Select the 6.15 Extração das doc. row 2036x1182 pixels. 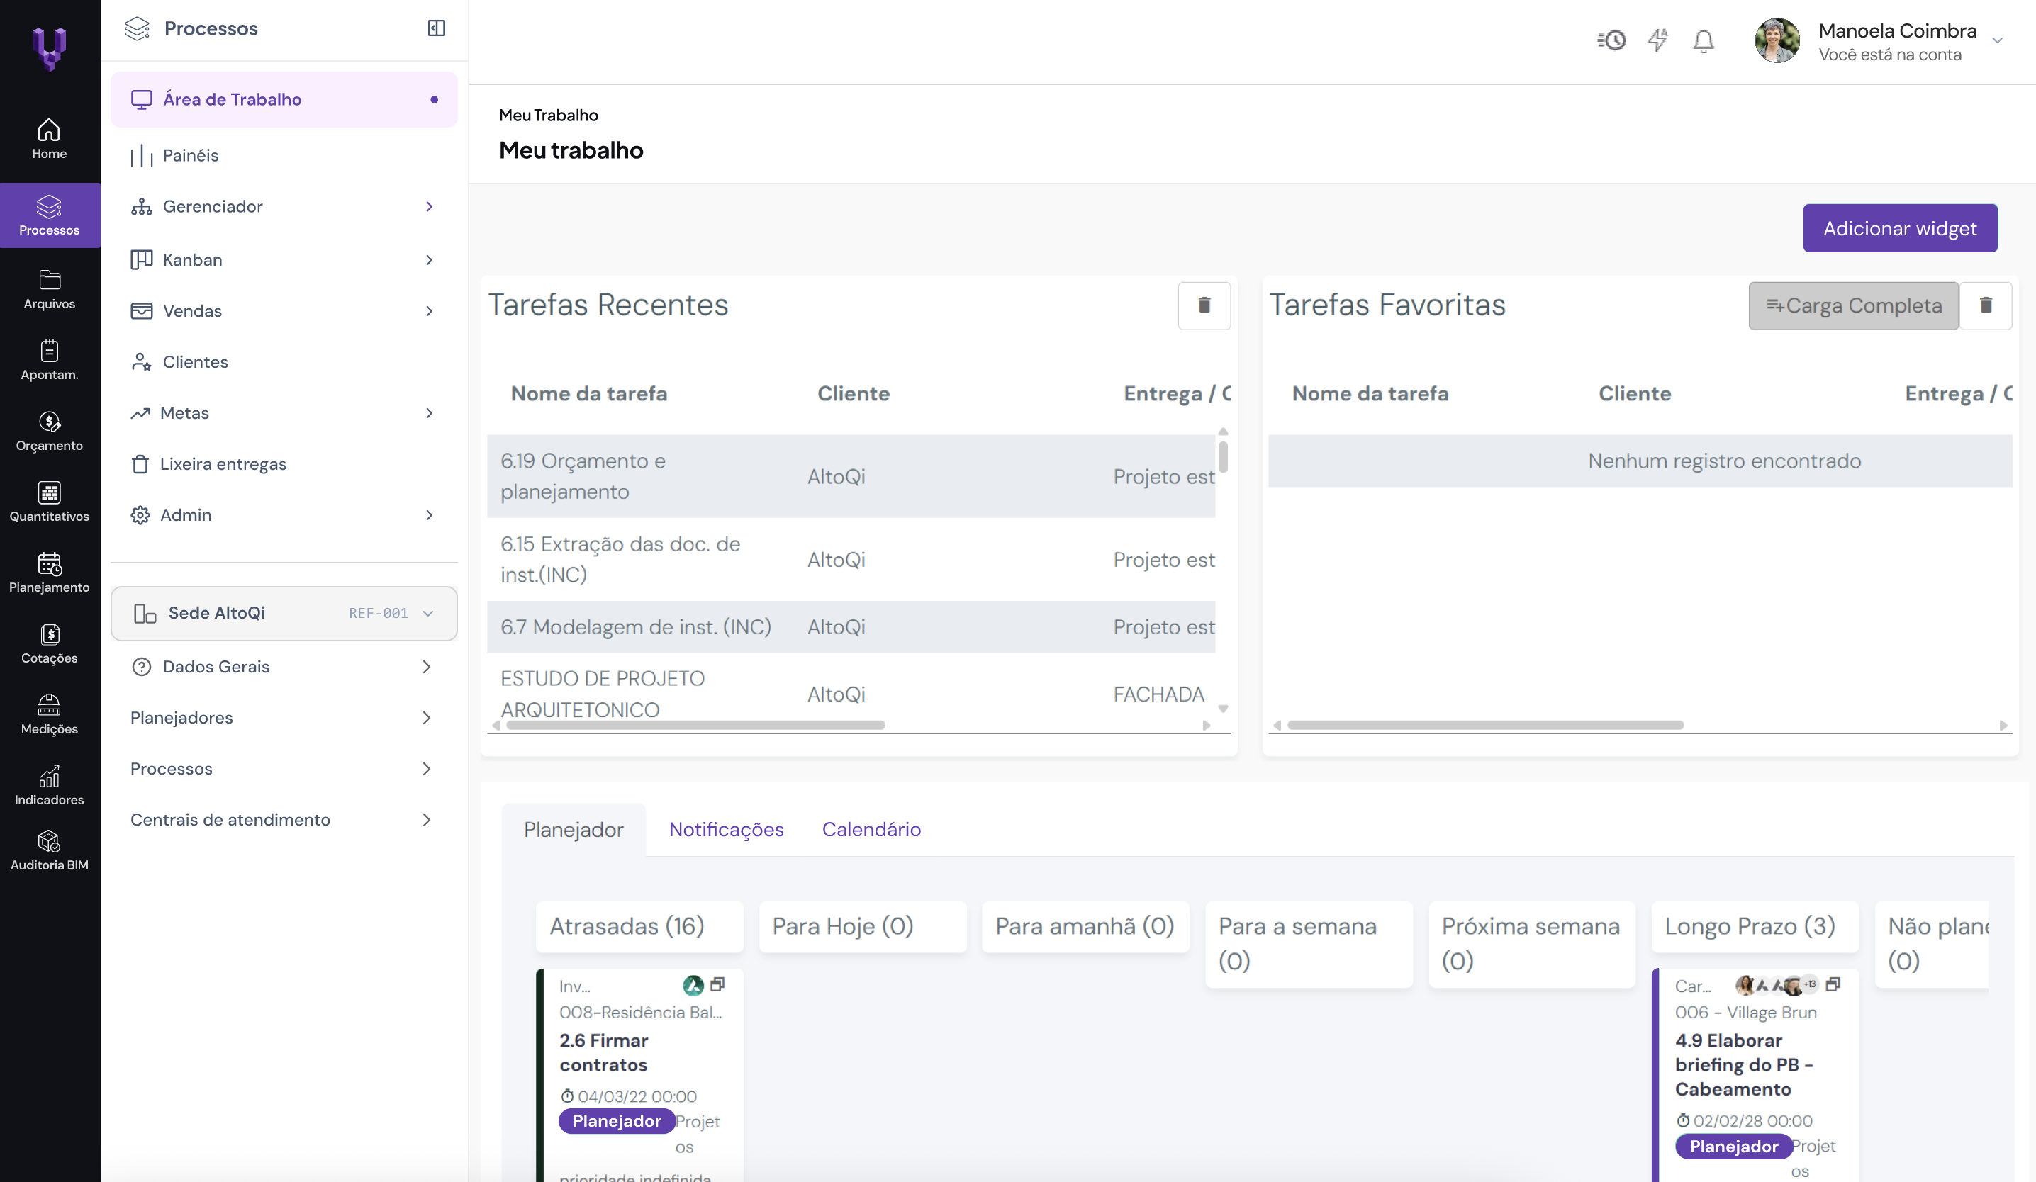[851, 560]
